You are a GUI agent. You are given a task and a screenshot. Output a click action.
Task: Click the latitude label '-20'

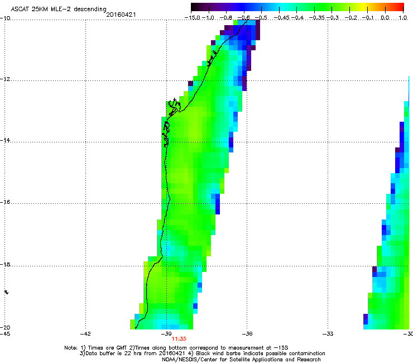[x=5, y=327]
